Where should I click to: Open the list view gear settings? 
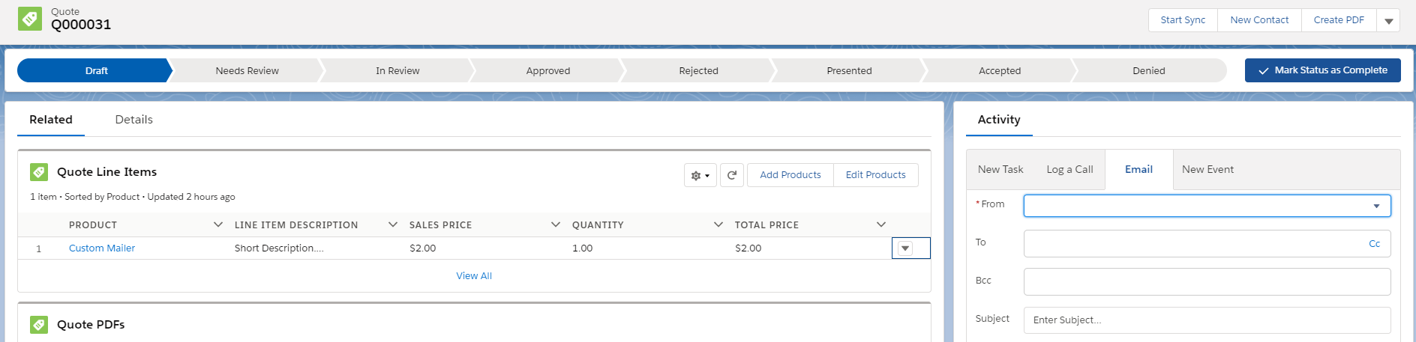(x=700, y=175)
